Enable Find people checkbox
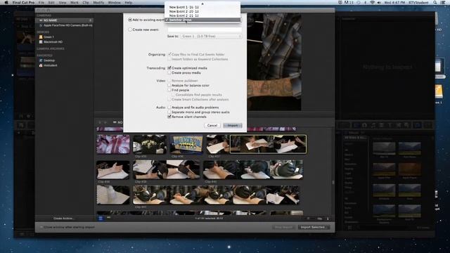Image resolution: width=450 pixels, height=253 pixels. 169,90
